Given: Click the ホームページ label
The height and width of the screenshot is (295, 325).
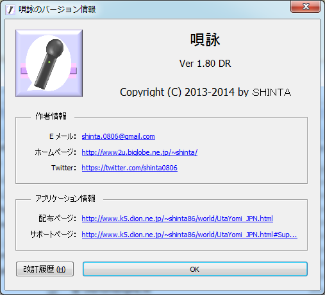Looking at the screenshot, I should 56,152.
